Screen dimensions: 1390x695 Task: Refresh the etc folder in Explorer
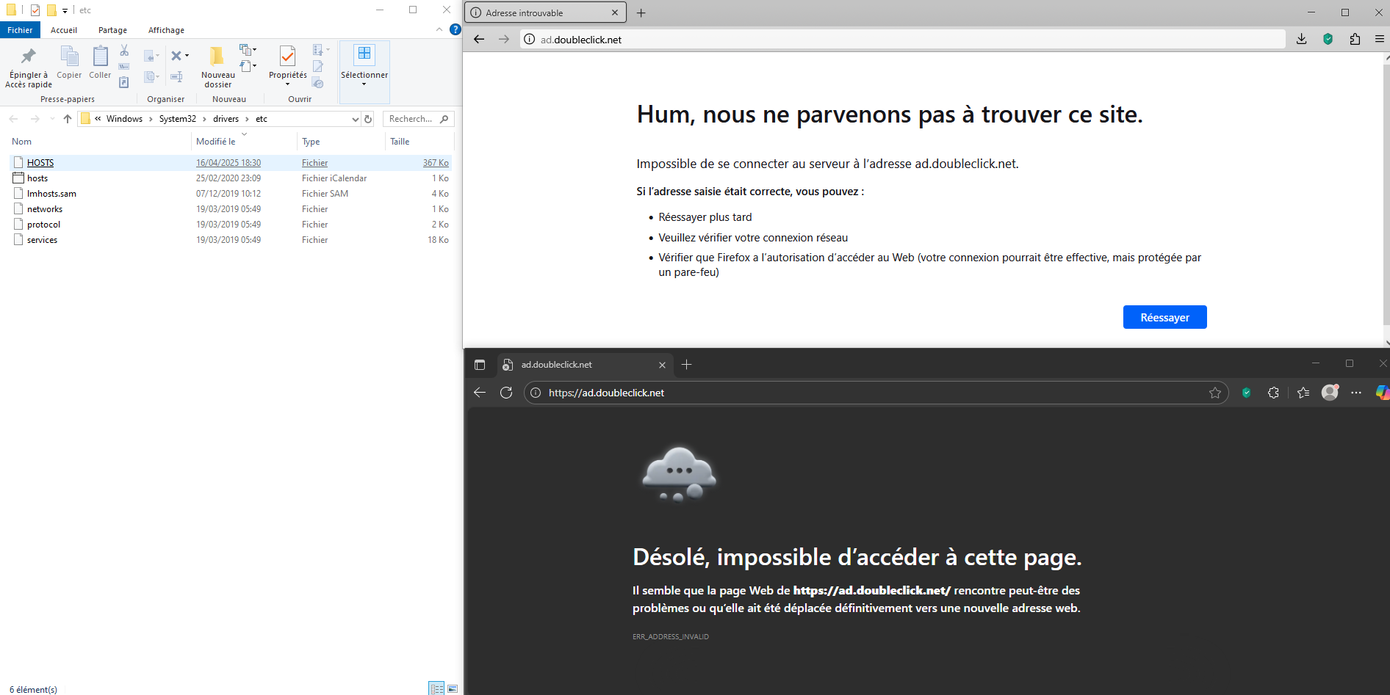368,119
